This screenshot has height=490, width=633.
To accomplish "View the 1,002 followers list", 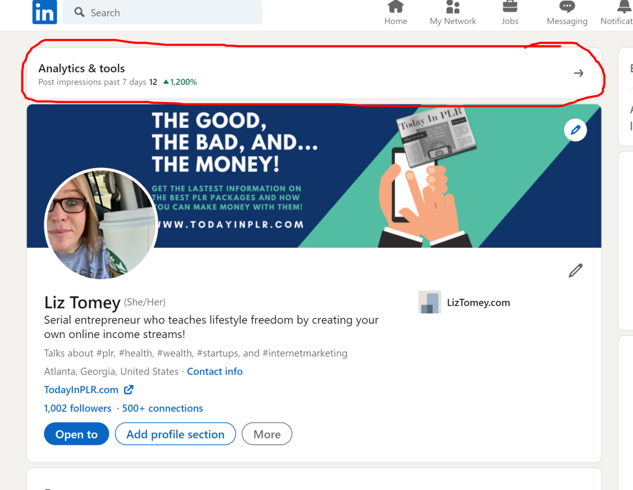I will [77, 408].
